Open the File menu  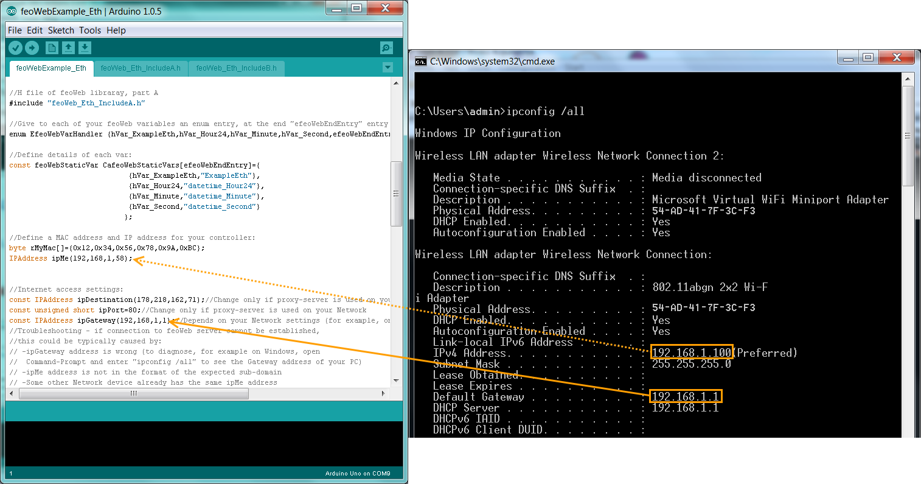point(15,30)
